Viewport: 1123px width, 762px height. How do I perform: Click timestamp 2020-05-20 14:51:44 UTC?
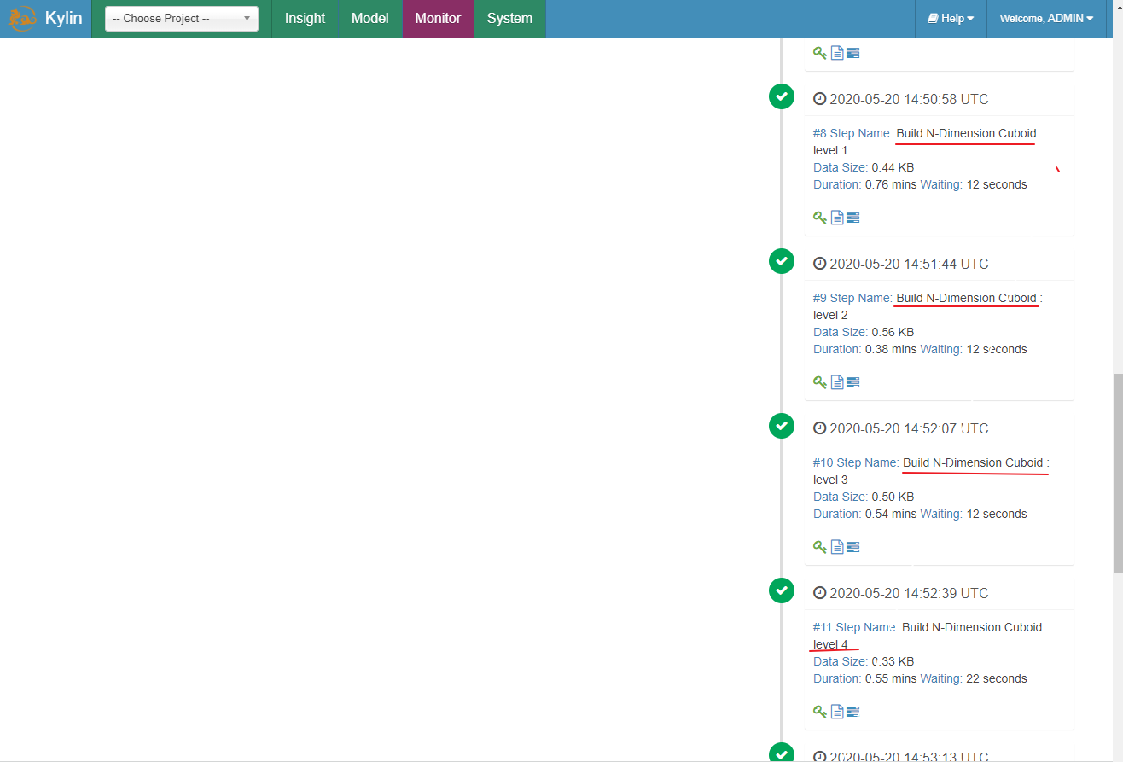[x=909, y=264]
